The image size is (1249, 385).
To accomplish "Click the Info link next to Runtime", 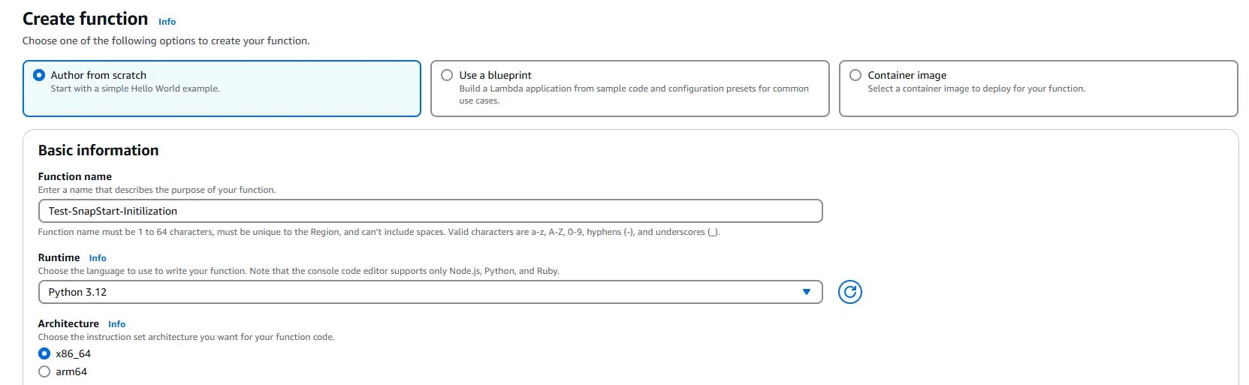I will click(98, 258).
